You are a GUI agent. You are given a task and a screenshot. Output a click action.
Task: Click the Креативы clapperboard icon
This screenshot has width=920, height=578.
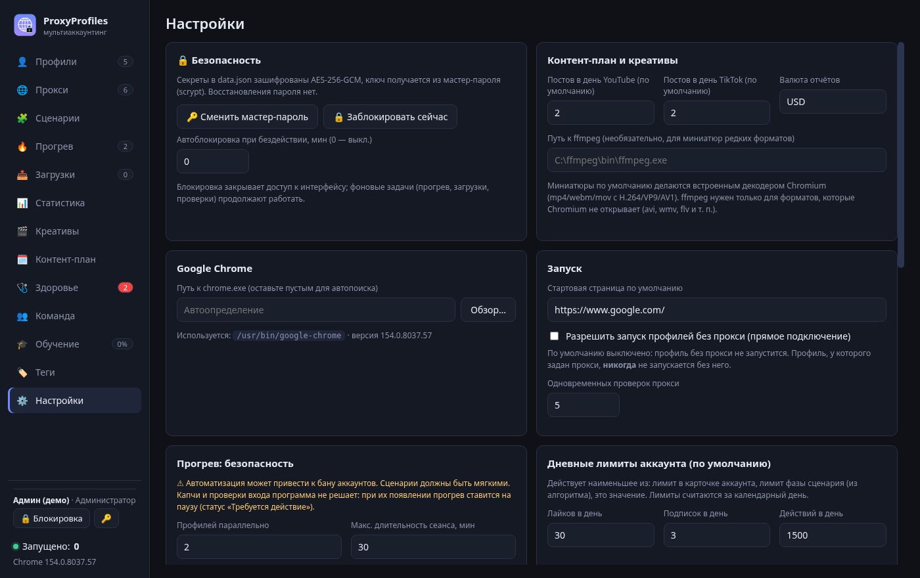pyautogui.click(x=22, y=231)
